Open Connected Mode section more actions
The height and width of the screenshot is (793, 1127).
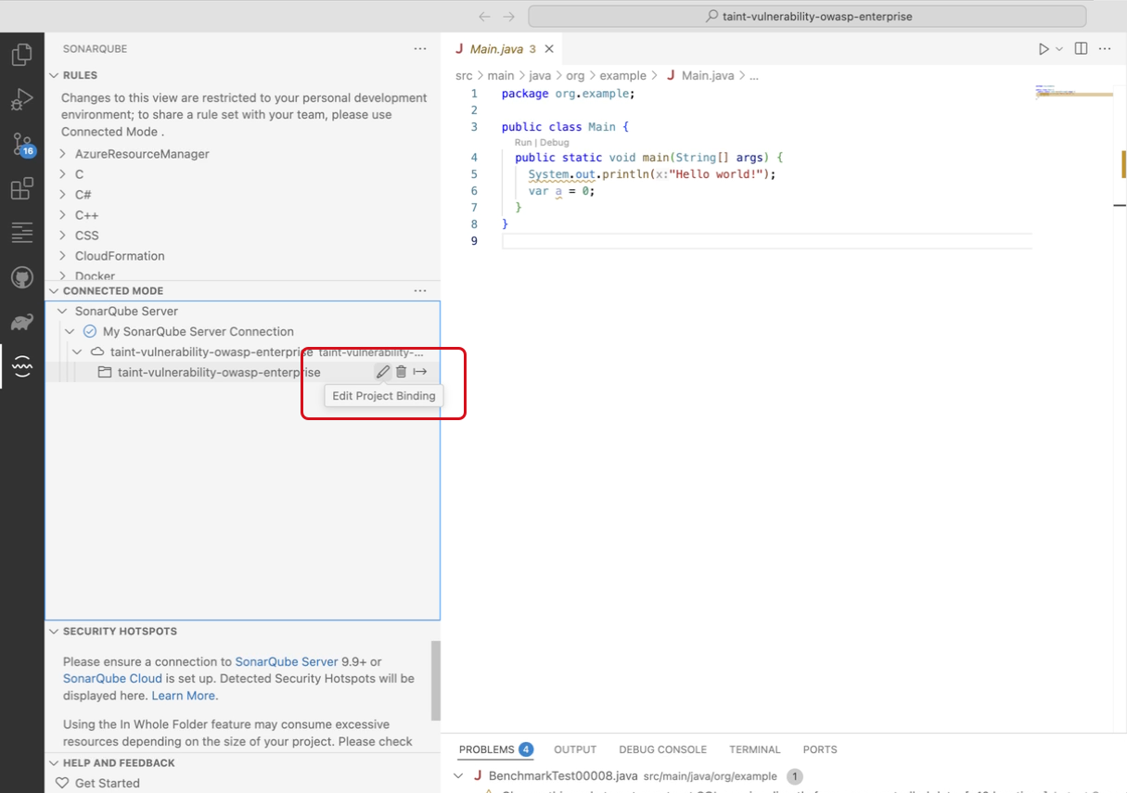click(420, 291)
